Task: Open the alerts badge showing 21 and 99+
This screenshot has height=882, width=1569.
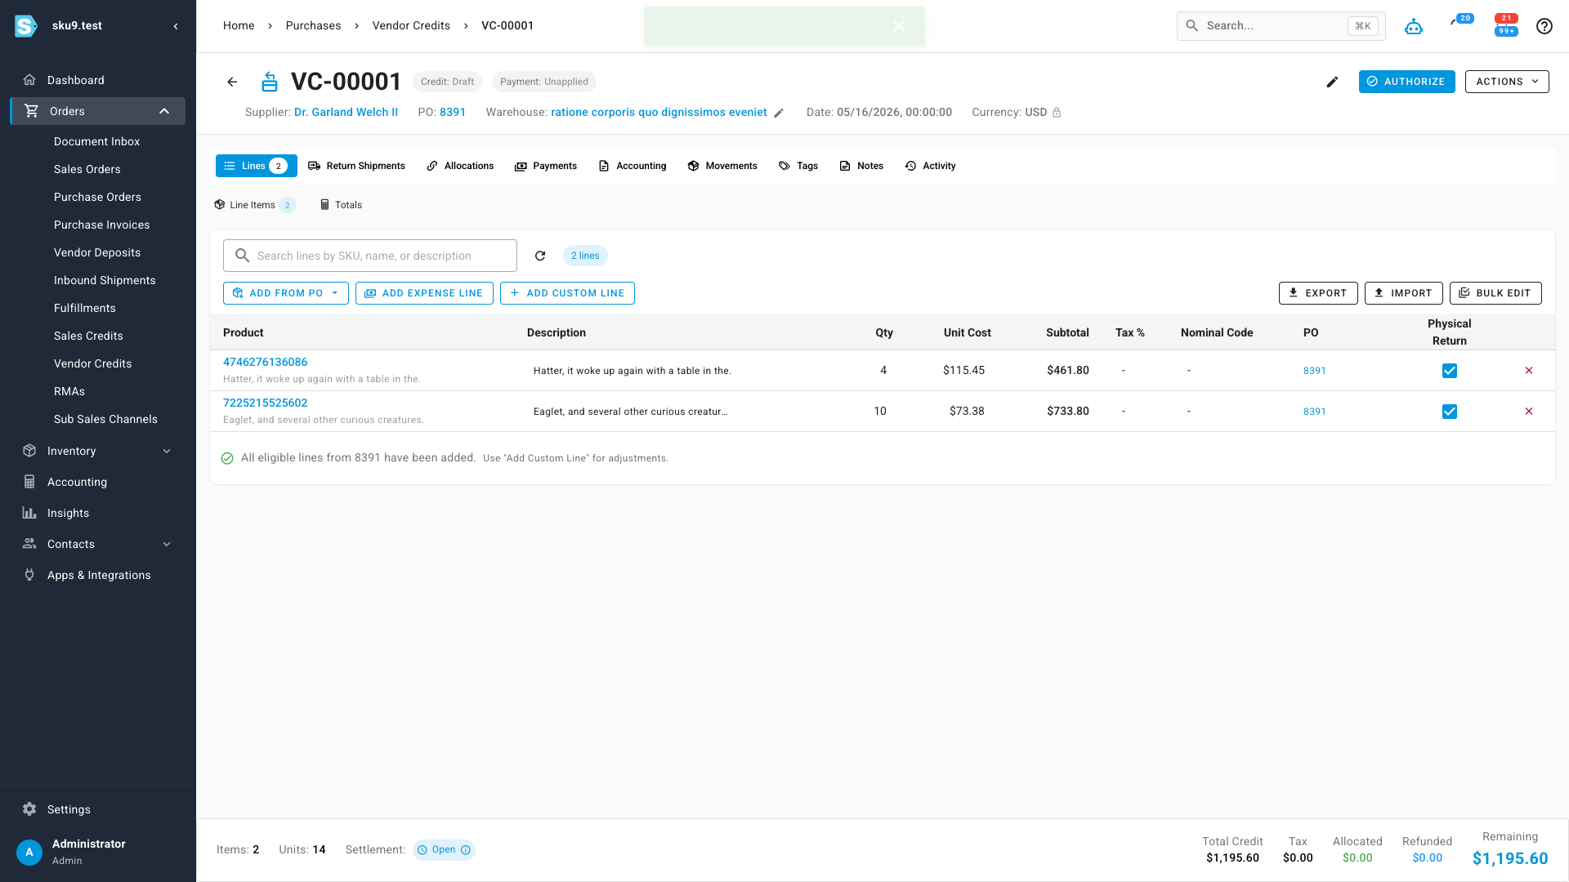Action: [1506, 25]
